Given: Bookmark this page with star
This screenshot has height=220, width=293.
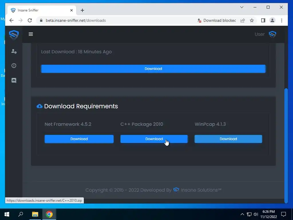Looking at the screenshot, I should tap(252, 20).
